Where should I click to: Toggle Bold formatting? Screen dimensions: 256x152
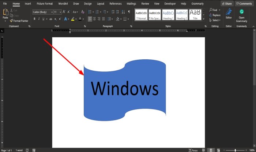(x=34, y=19)
